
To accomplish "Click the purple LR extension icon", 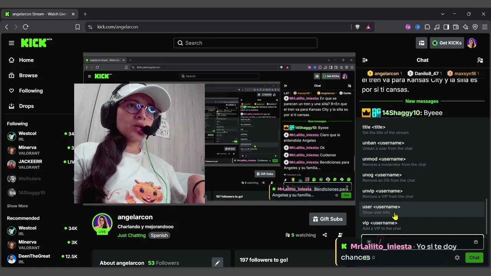I will click(x=408, y=27).
